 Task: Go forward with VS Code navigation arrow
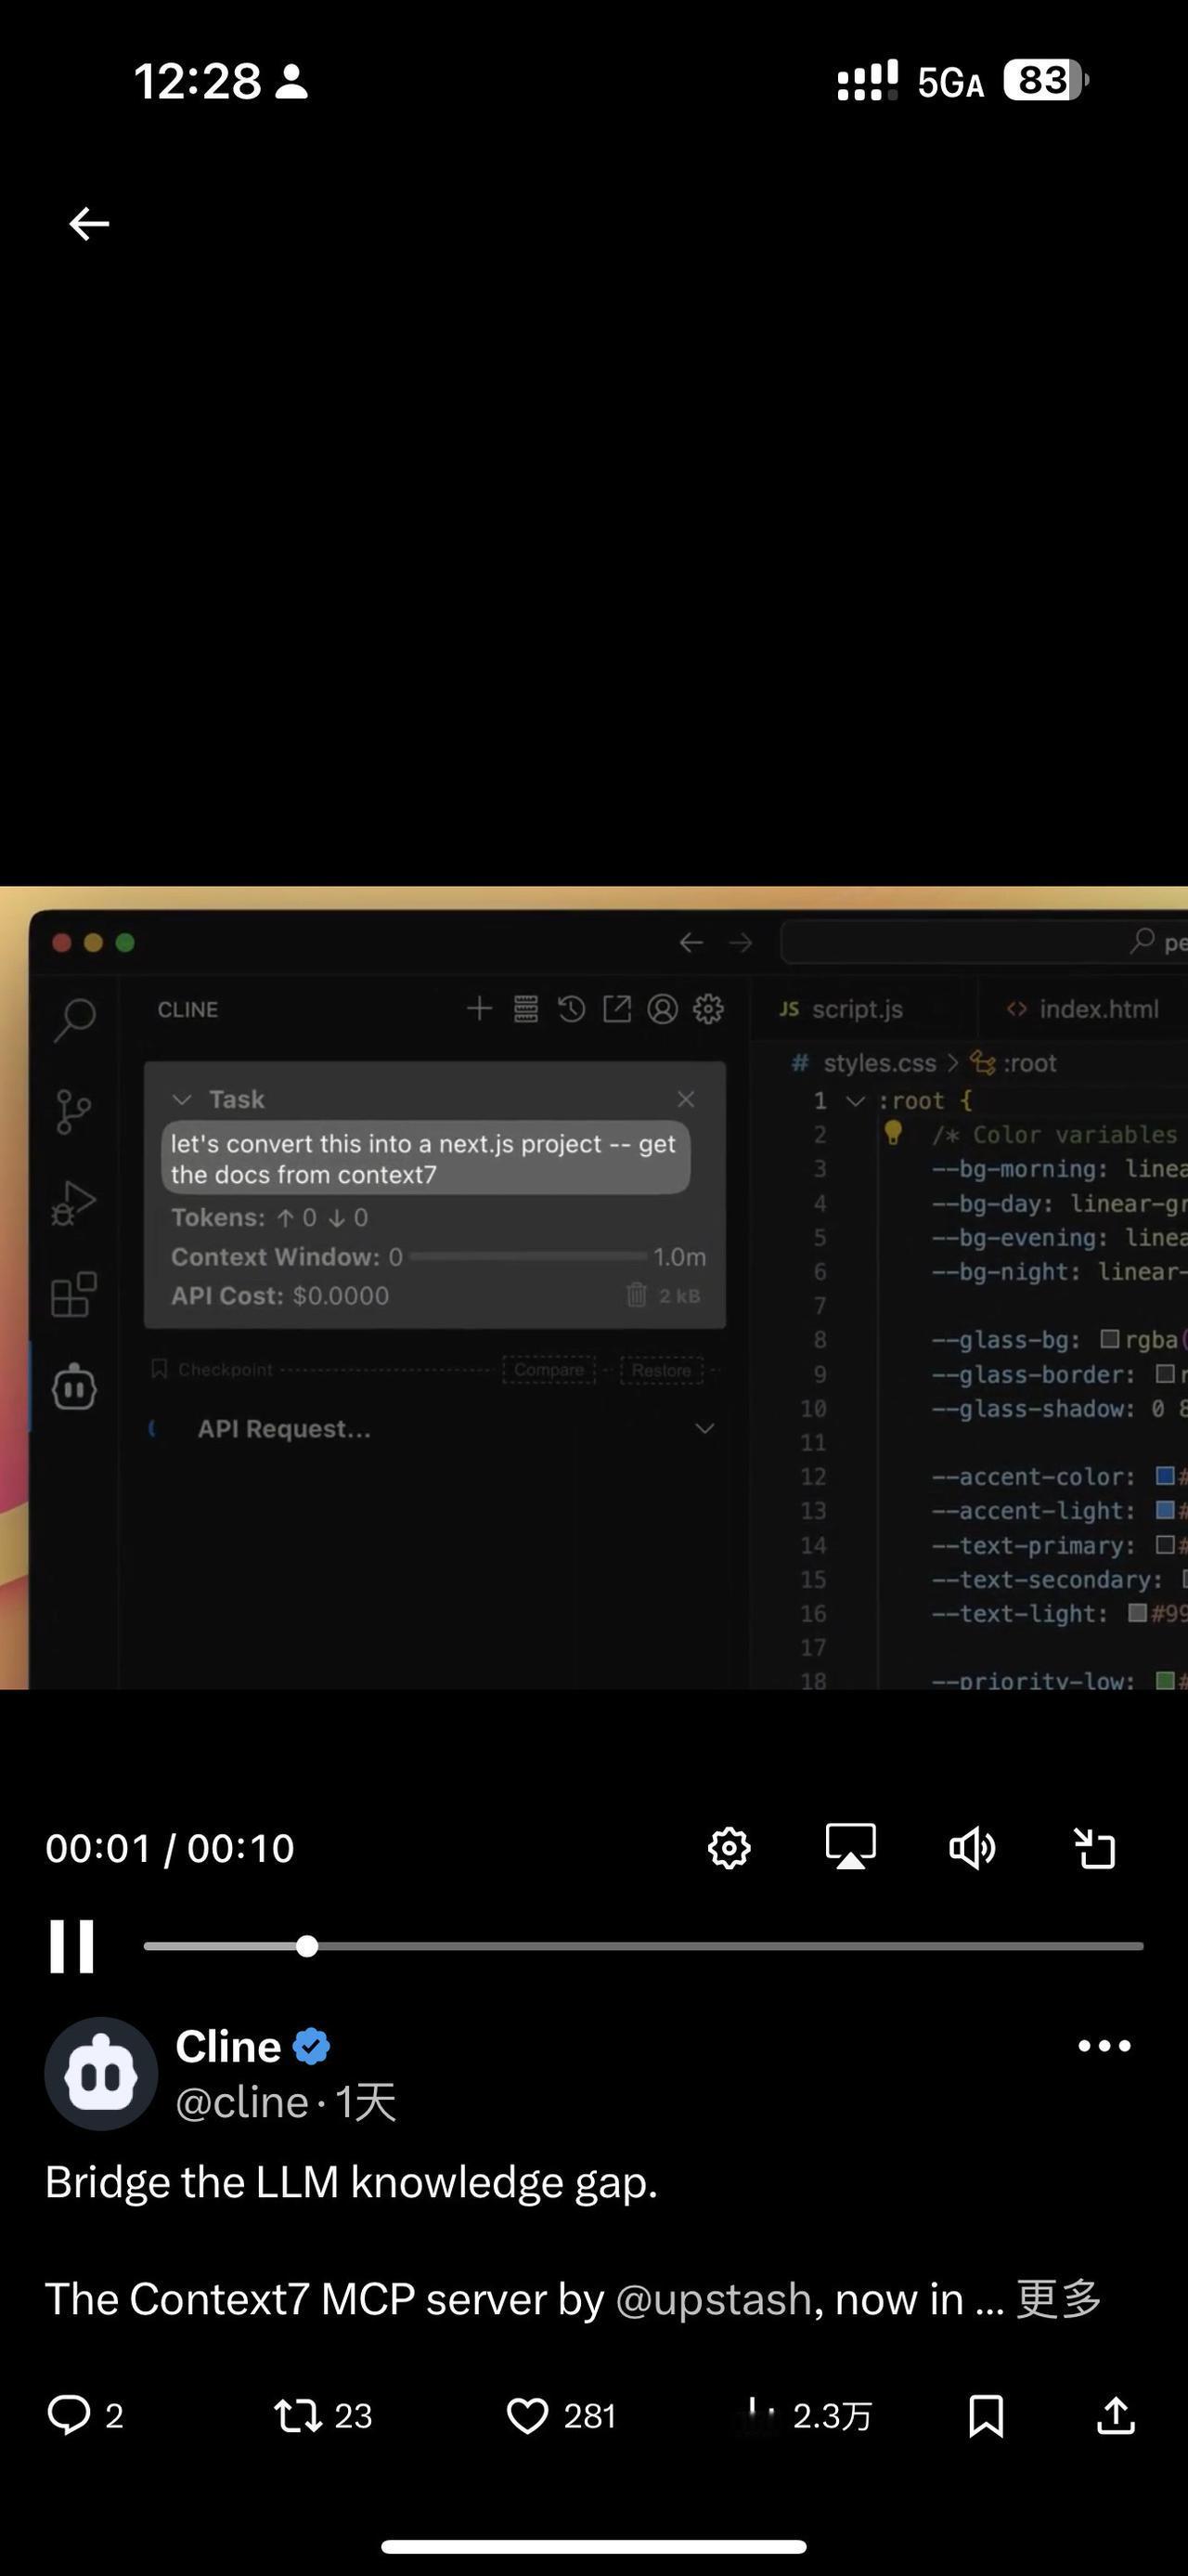(741, 942)
